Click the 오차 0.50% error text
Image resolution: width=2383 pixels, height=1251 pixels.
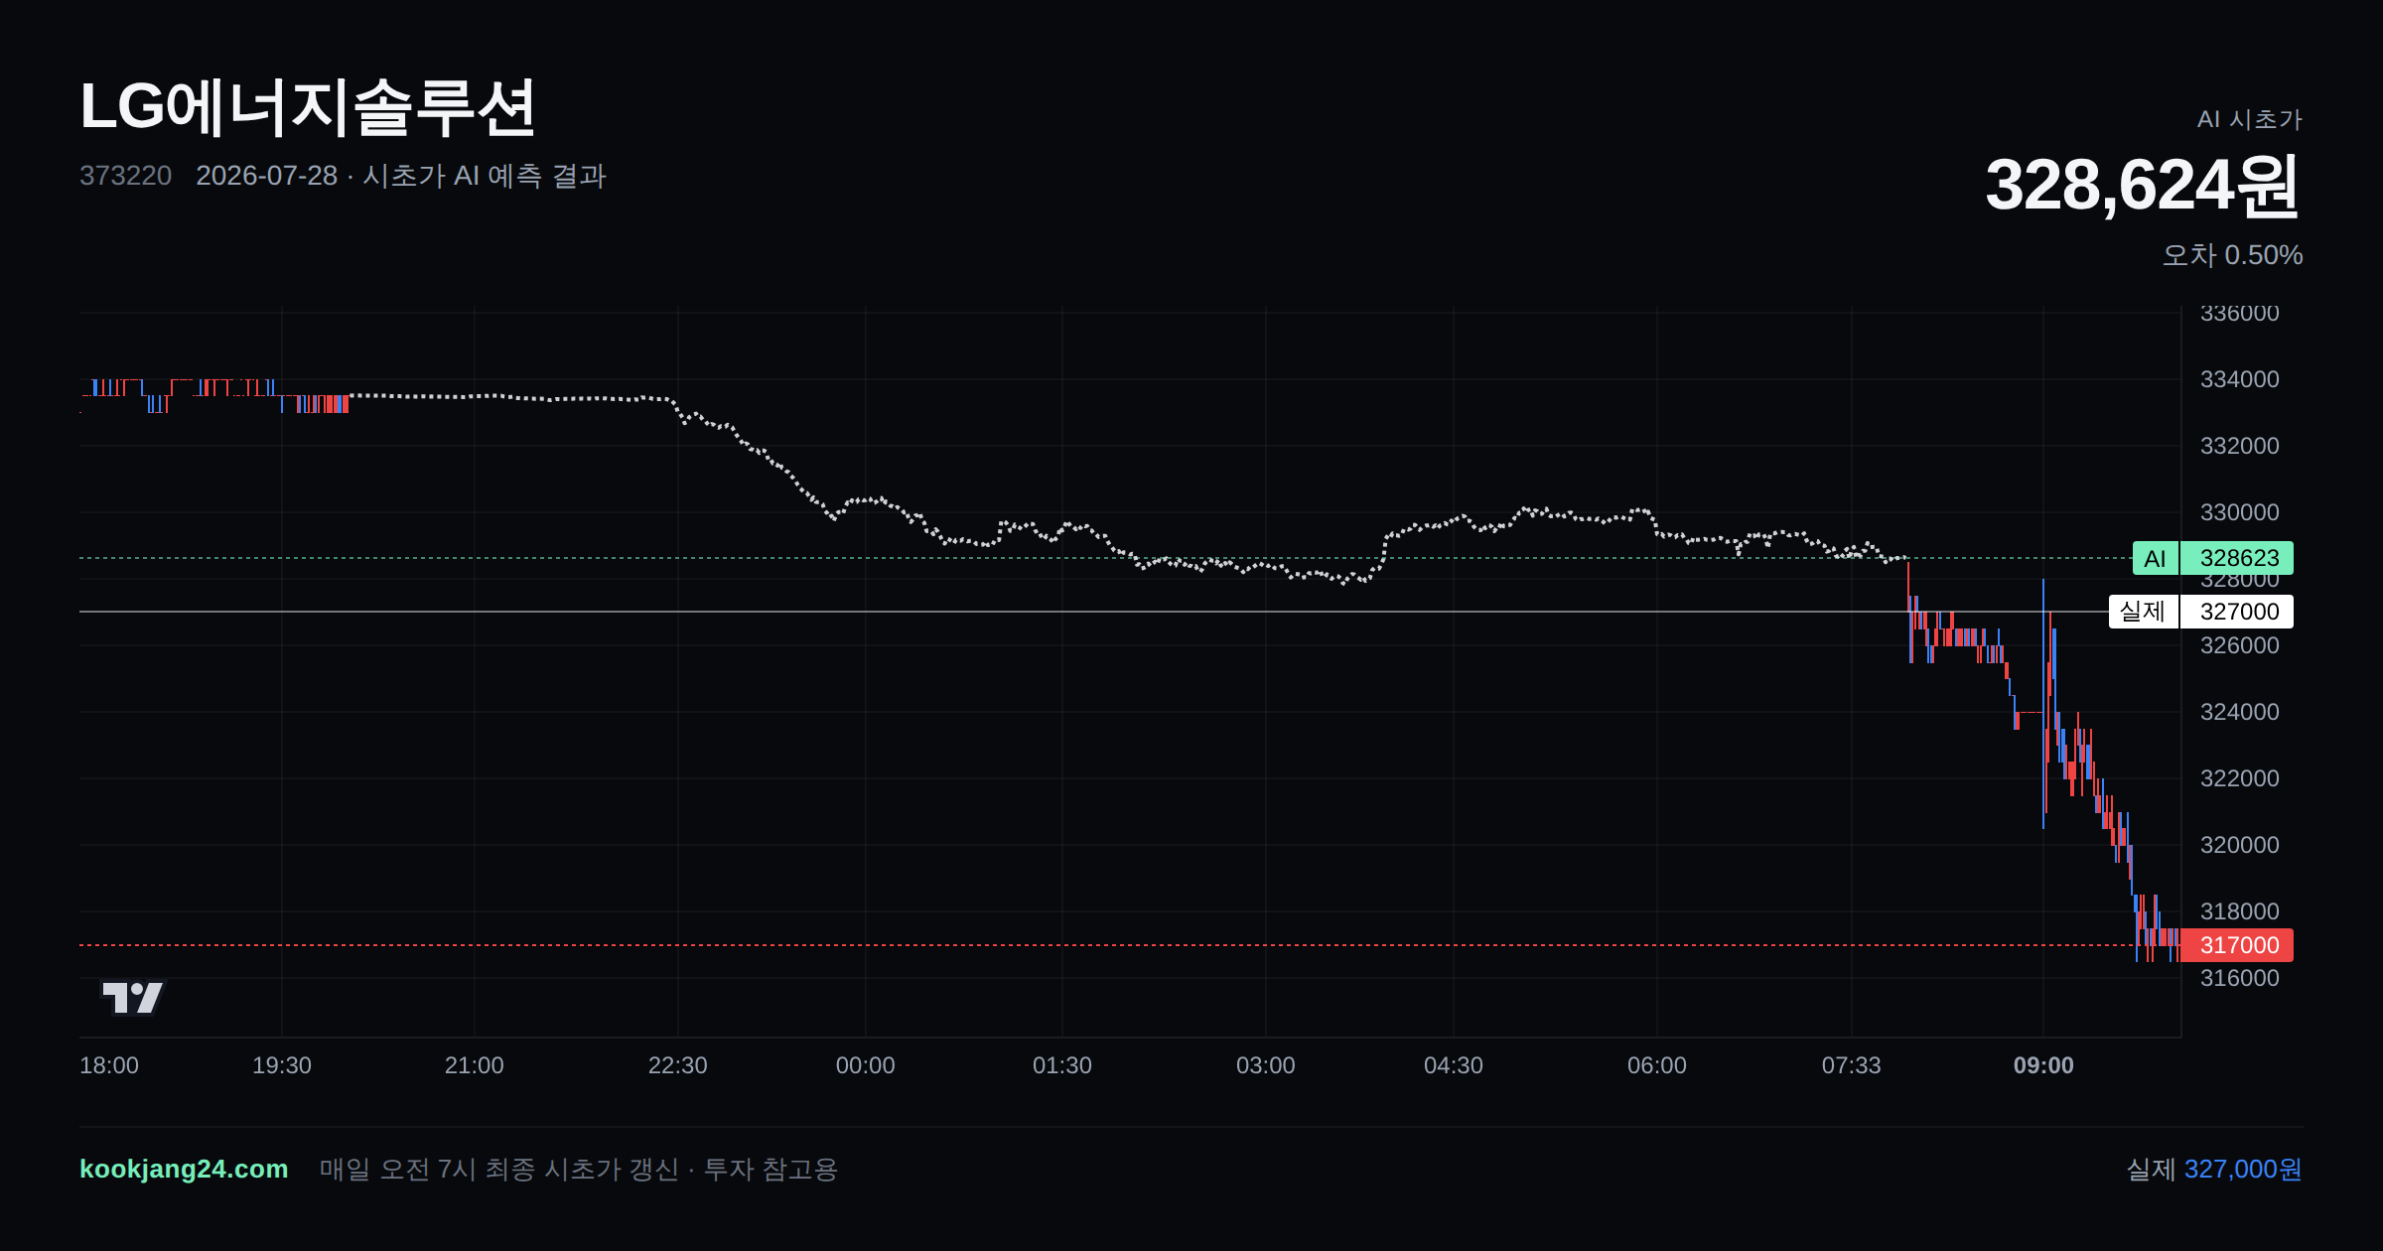(2232, 255)
